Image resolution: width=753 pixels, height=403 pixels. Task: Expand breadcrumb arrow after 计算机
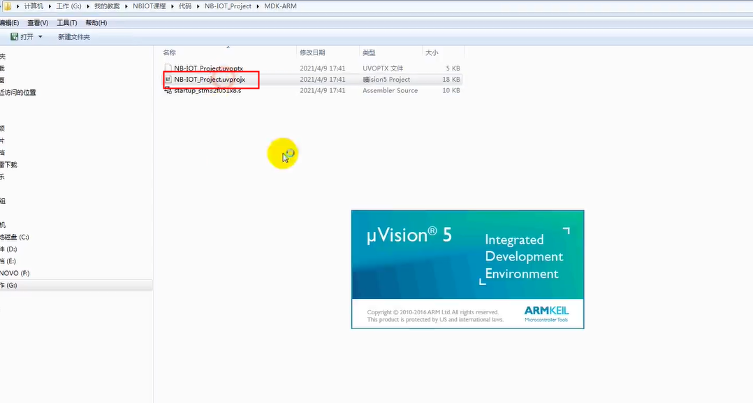(x=50, y=6)
